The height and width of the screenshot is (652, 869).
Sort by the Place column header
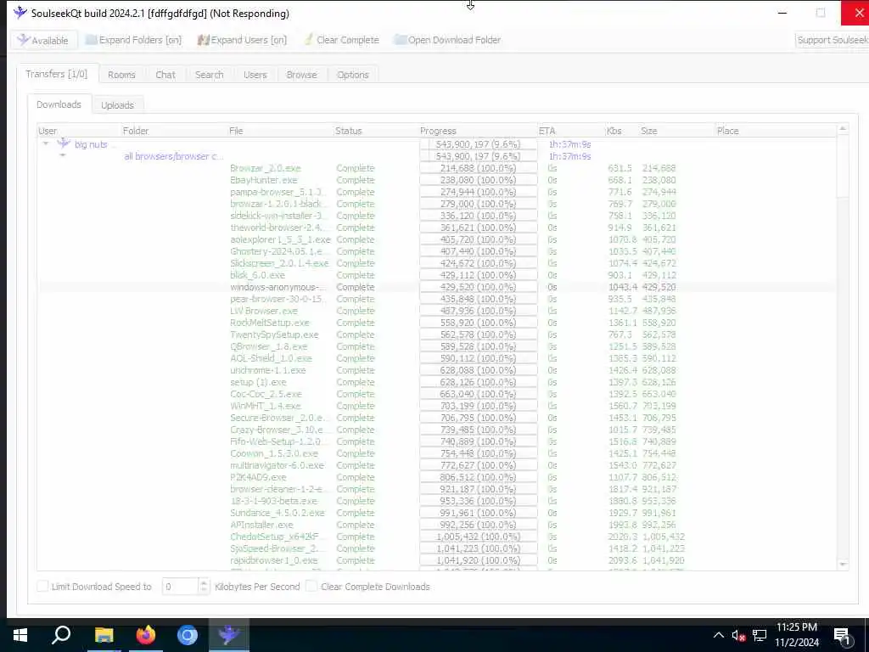tap(776, 131)
